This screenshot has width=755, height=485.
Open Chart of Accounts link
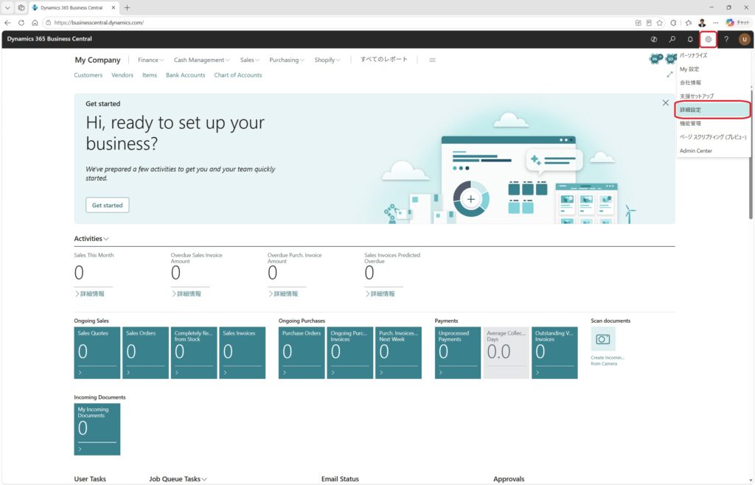[238, 75]
